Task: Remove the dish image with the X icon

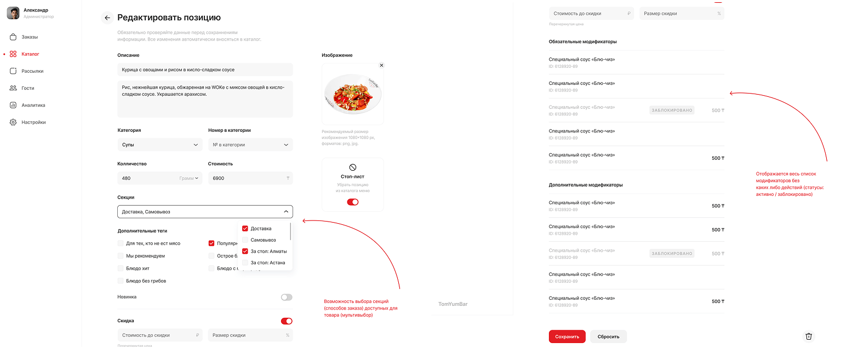Action: [381, 65]
